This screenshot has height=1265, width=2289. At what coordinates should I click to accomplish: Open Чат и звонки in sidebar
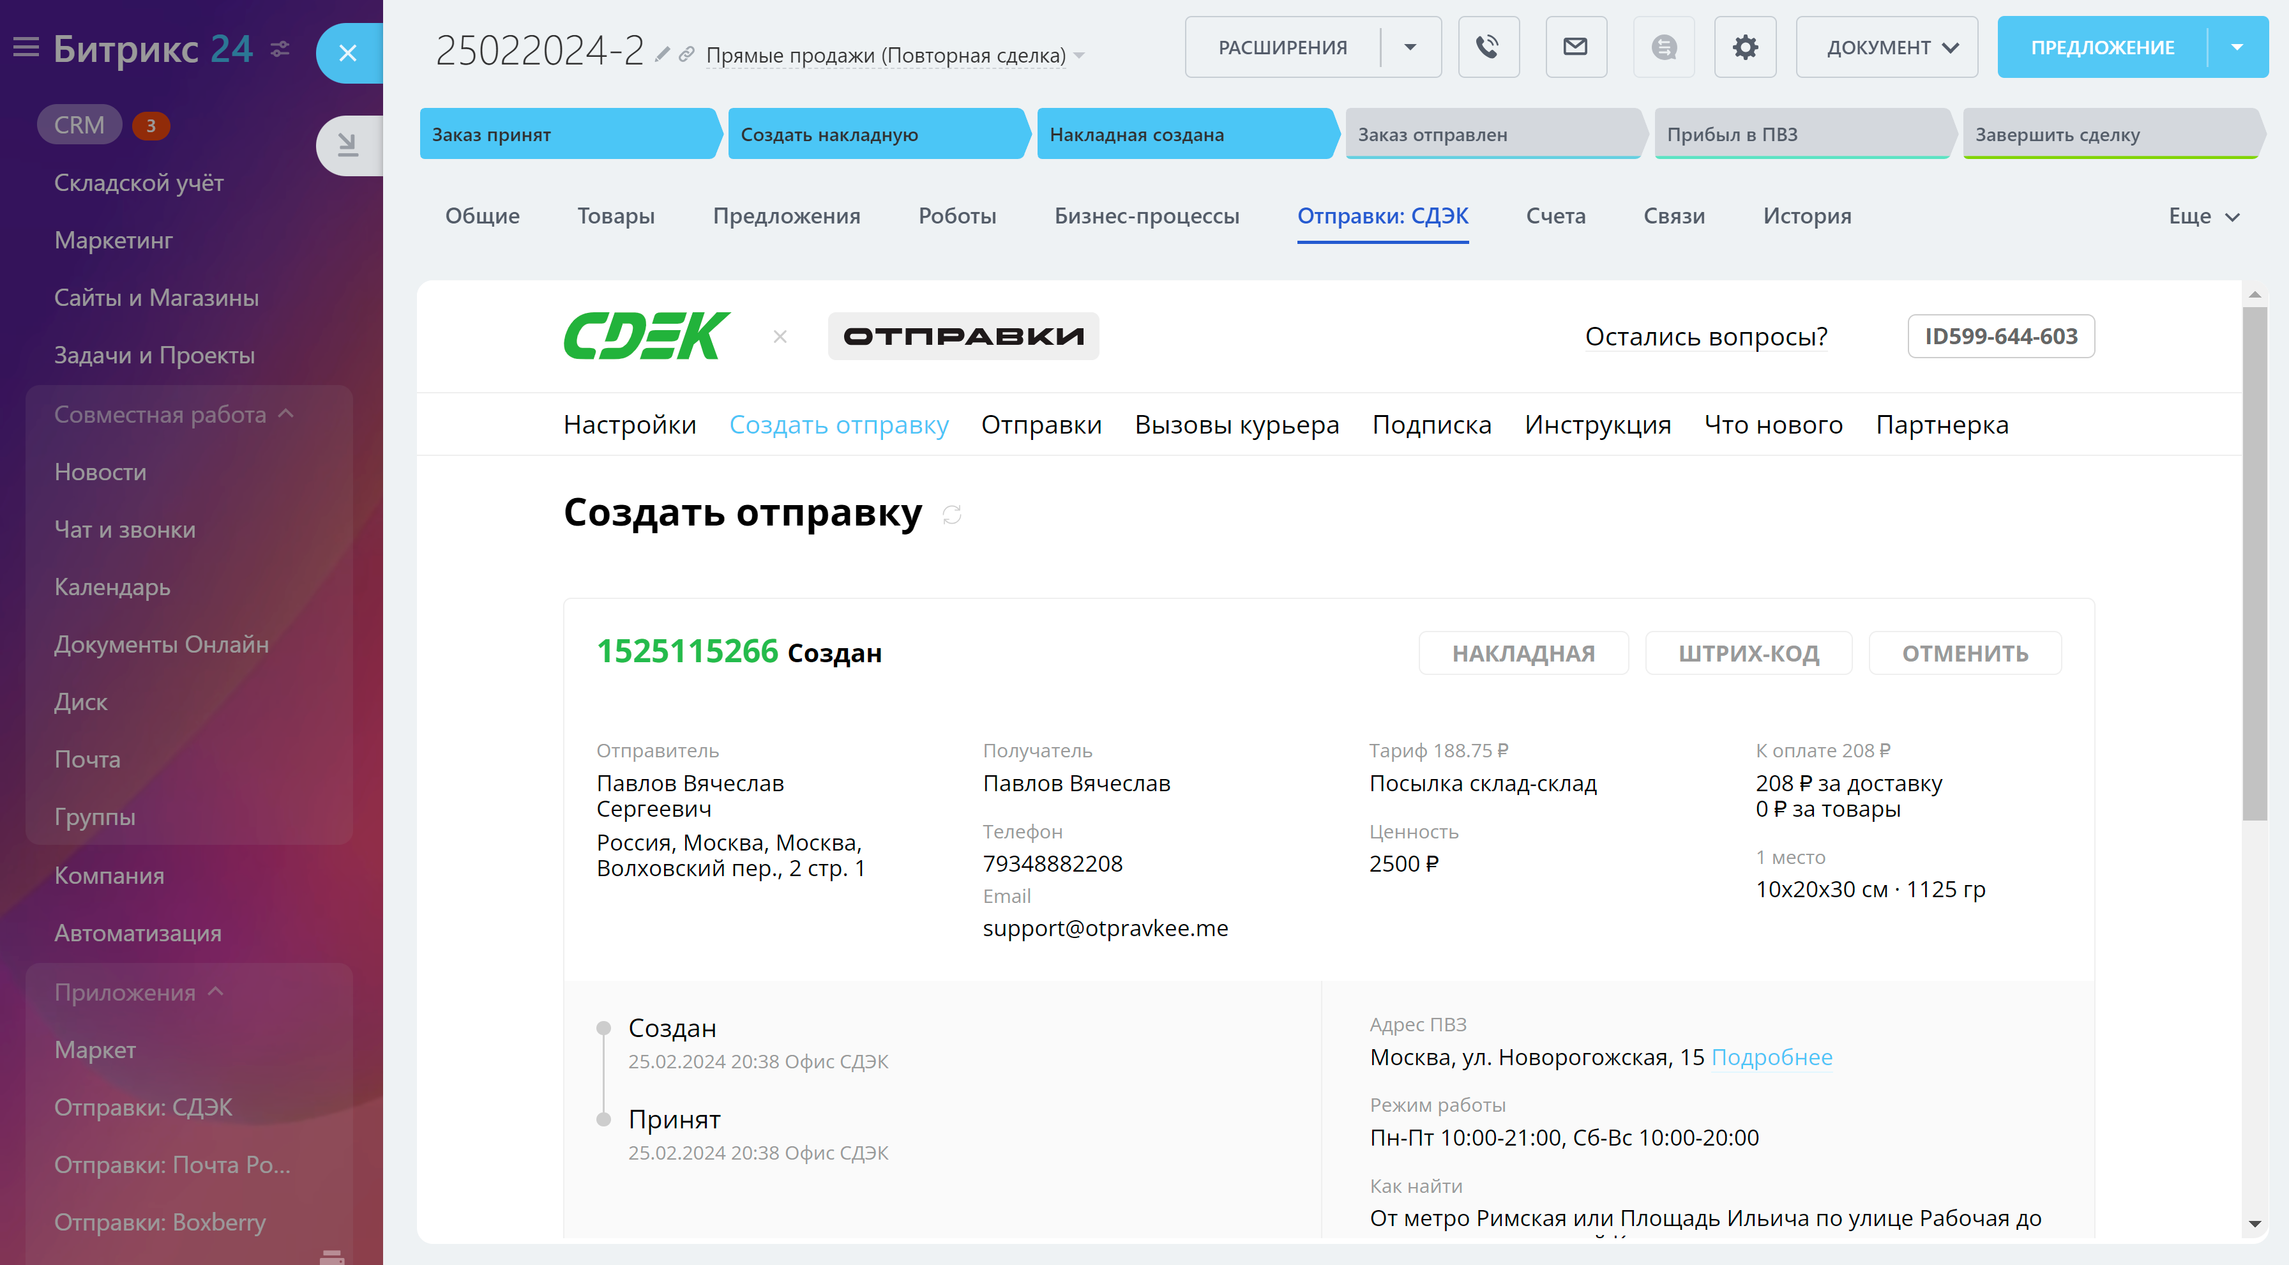(125, 530)
